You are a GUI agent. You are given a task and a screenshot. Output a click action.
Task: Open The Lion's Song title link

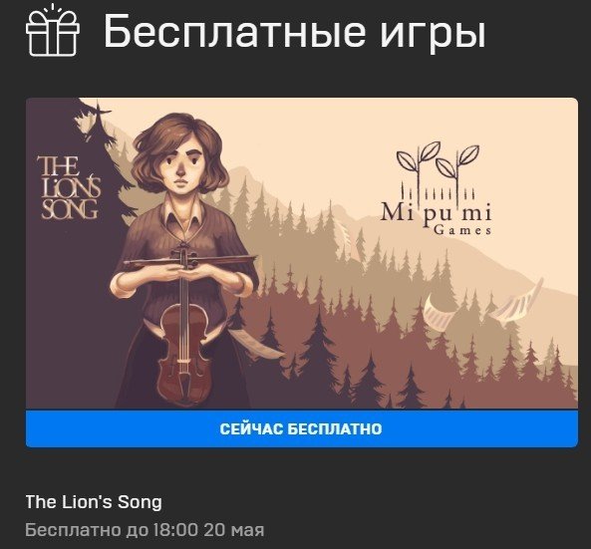pyautogui.click(x=94, y=502)
